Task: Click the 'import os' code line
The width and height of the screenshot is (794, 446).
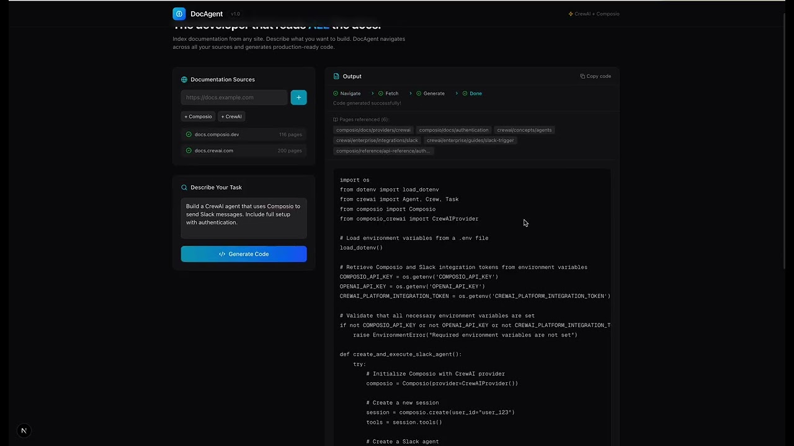Action: tap(355, 180)
